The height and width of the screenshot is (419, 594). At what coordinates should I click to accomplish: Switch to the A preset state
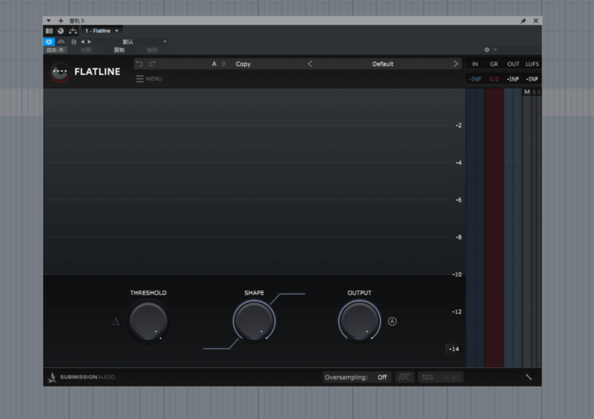click(x=214, y=64)
